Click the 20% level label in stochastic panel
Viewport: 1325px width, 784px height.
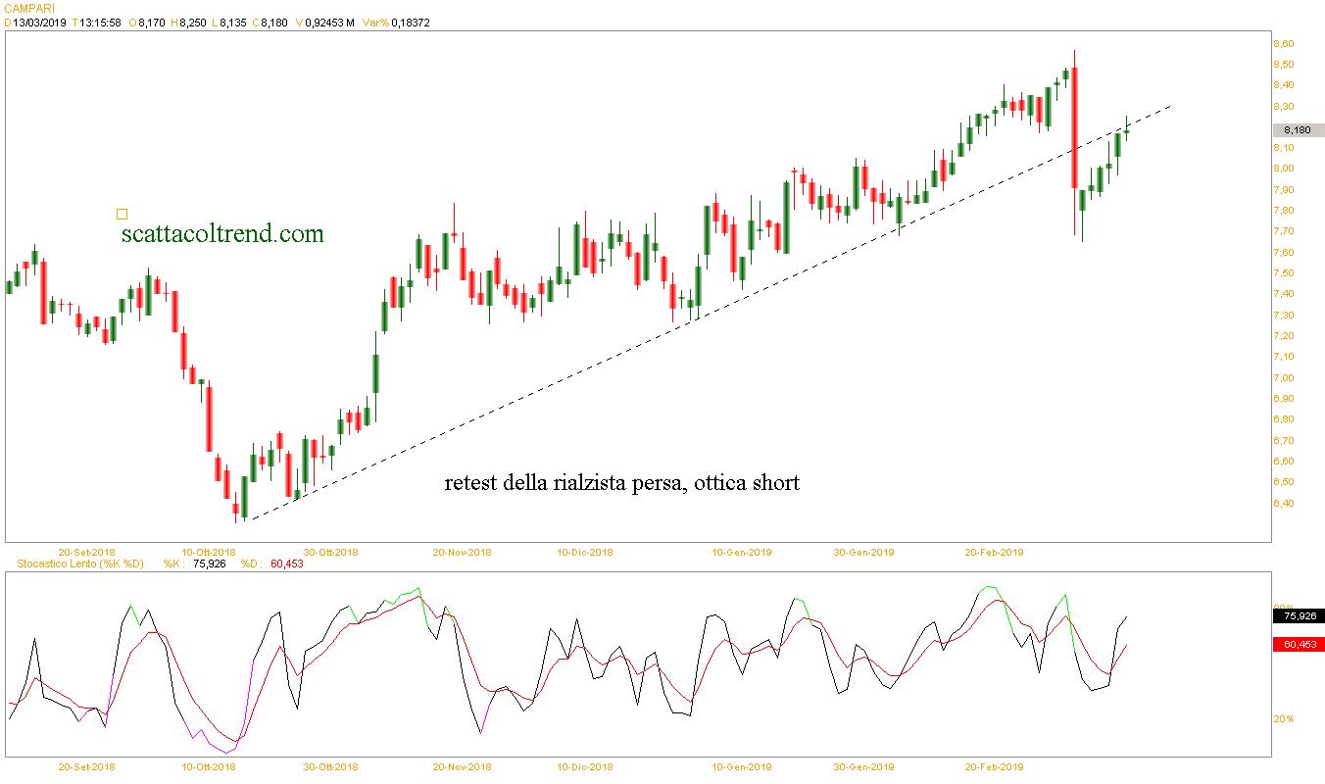pyautogui.click(x=1283, y=718)
